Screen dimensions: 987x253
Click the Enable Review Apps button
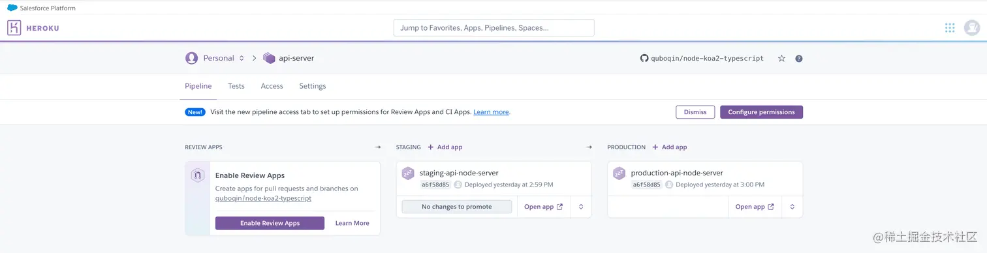coord(270,223)
